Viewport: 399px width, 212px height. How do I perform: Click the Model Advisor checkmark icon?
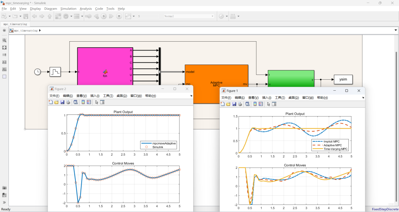coord(221,16)
